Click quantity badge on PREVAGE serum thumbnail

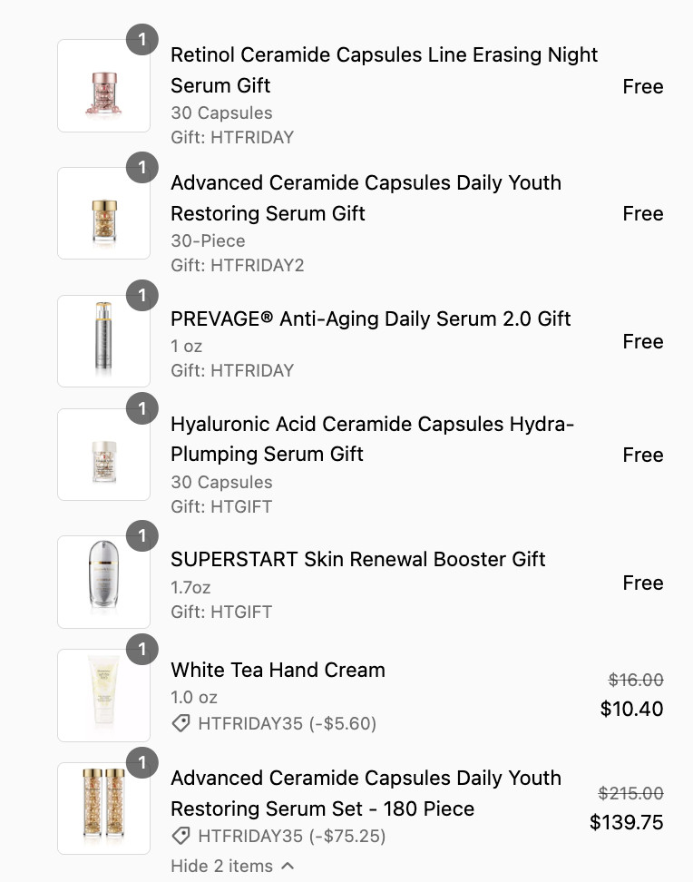click(x=142, y=295)
